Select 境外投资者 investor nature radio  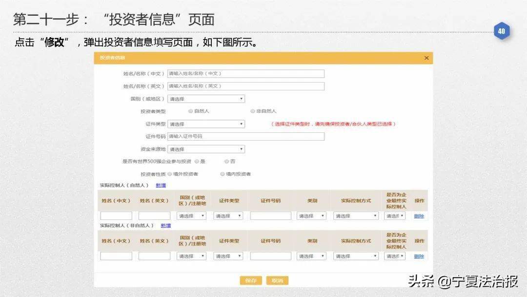coord(170,174)
